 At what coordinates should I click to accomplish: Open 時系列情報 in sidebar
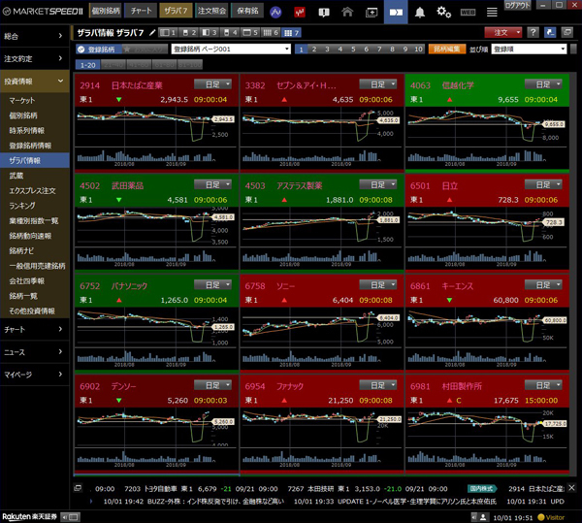pos(35,131)
